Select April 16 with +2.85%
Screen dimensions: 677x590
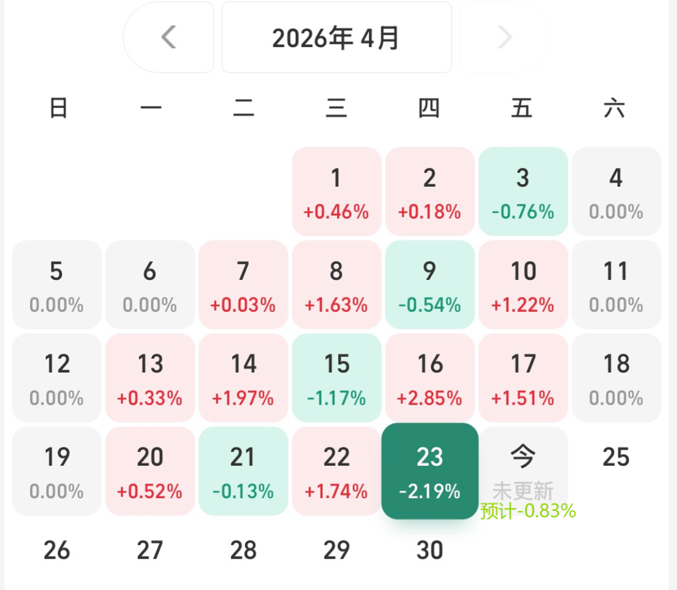pyautogui.click(x=429, y=378)
